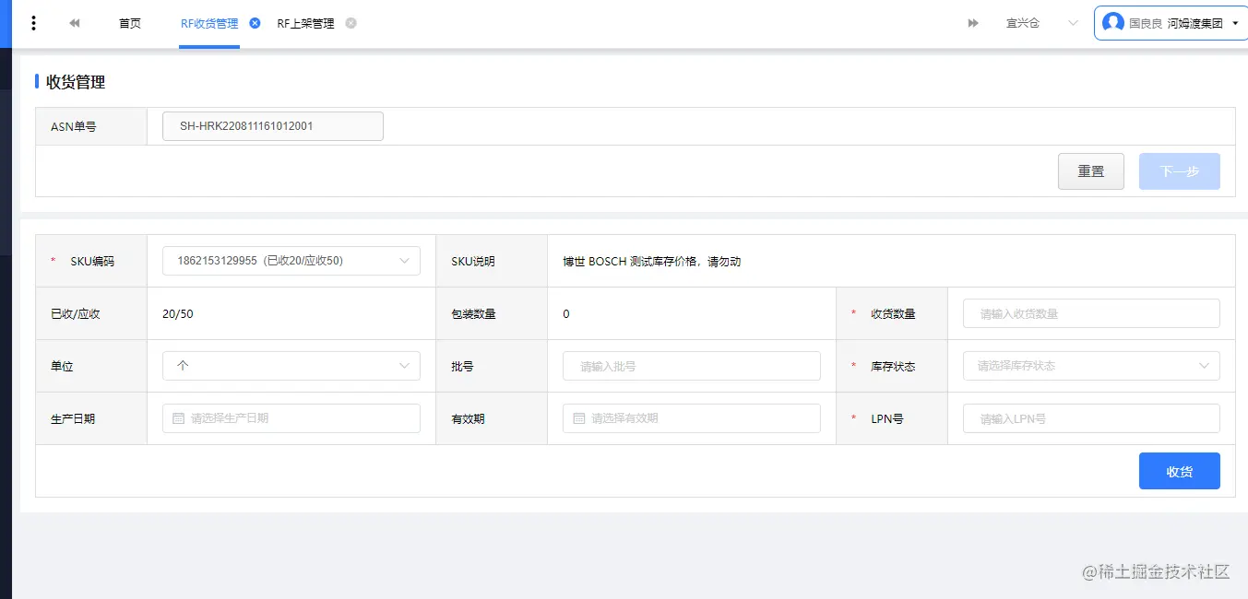Click the blue 收货 button
Image resolution: width=1248 pixels, height=599 pixels.
tap(1180, 471)
